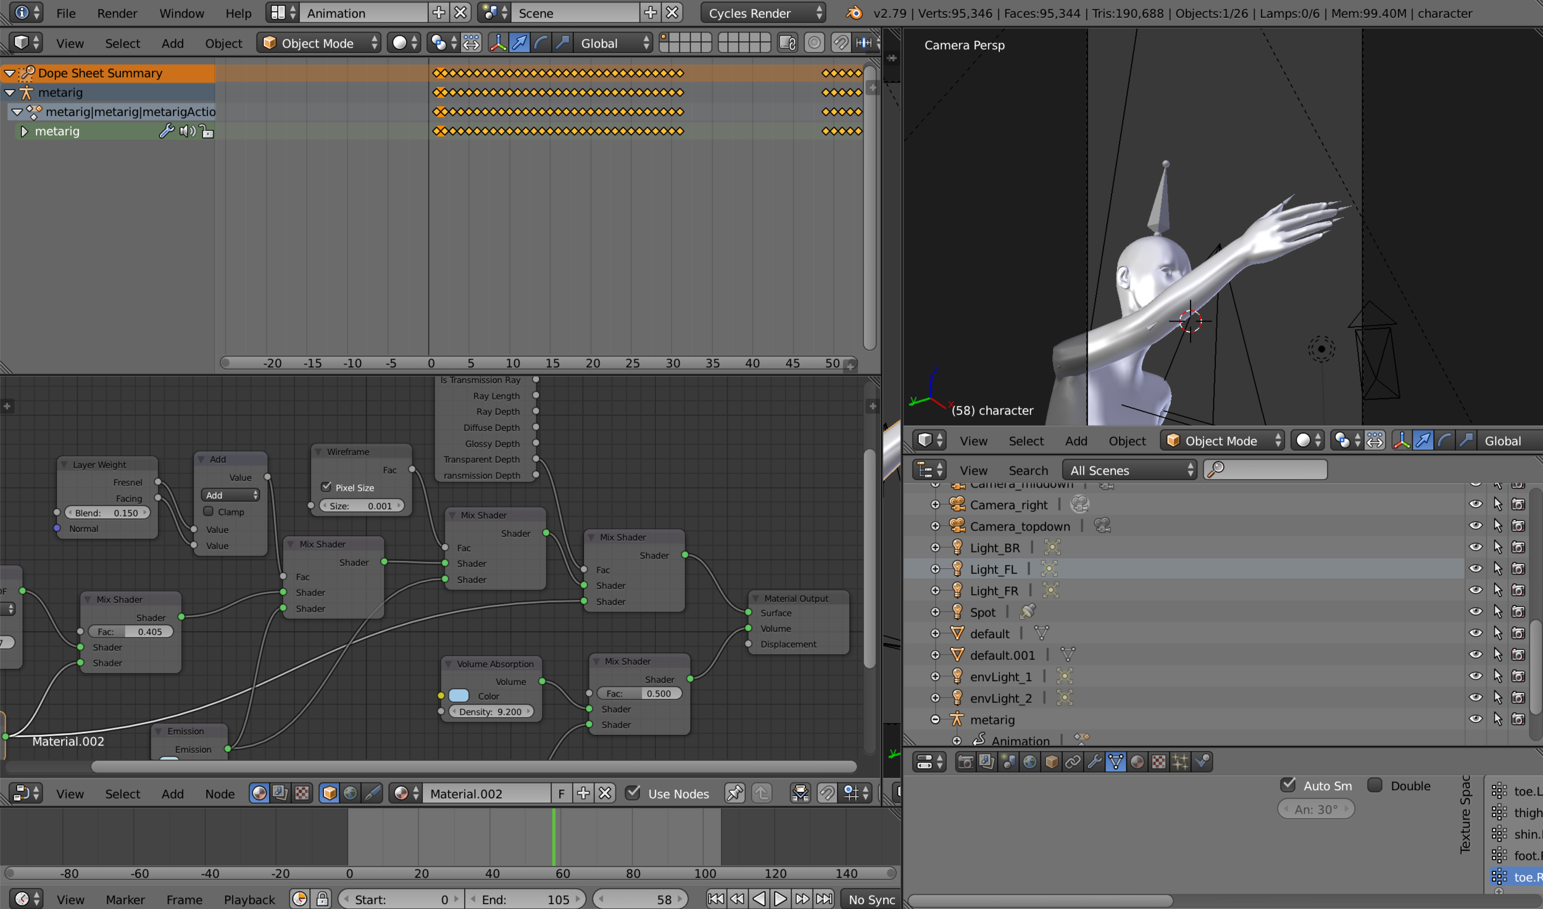Open the World properties globe tab
Image resolution: width=1543 pixels, height=909 pixels.
[x=1029, y=762]
